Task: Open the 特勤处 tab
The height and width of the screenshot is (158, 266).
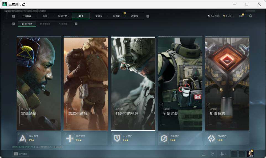Action: (x=116, y=16)
